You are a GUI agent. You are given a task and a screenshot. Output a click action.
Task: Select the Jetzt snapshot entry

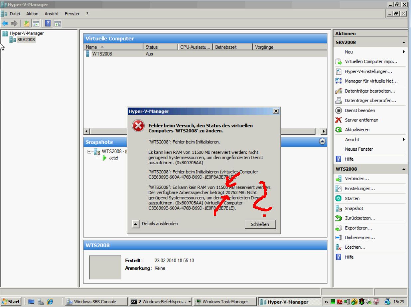113,158
